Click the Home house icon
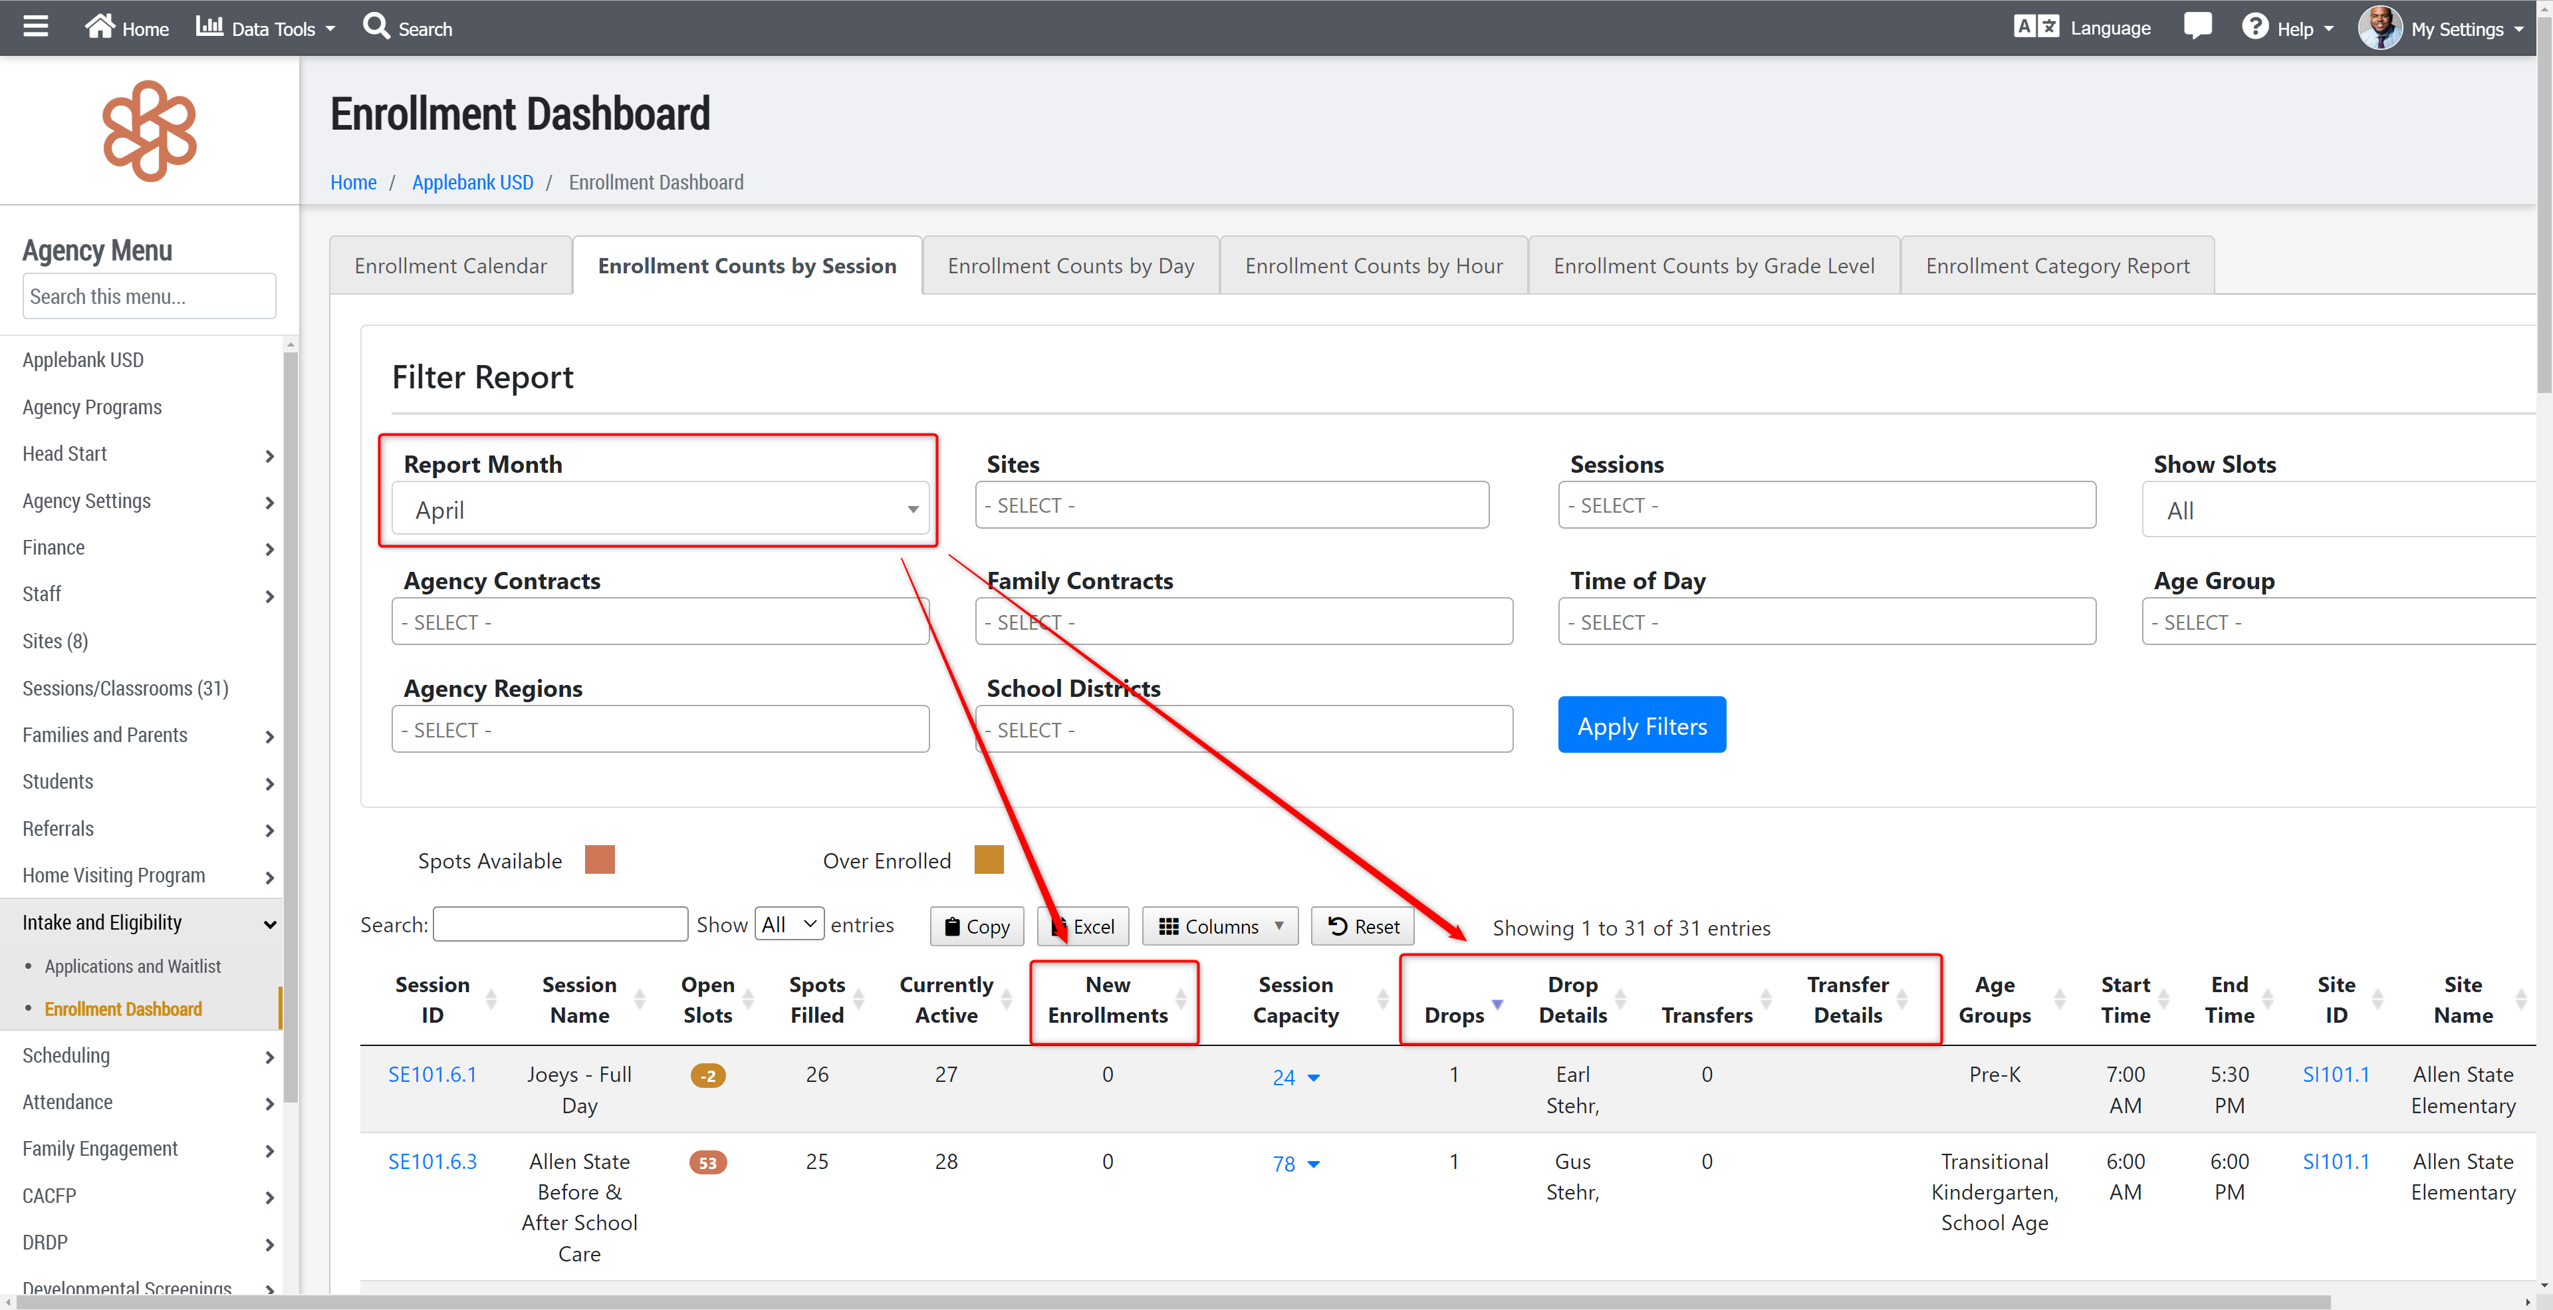This screenshot has height=1310, width=2553. click(x=99, y=27)
